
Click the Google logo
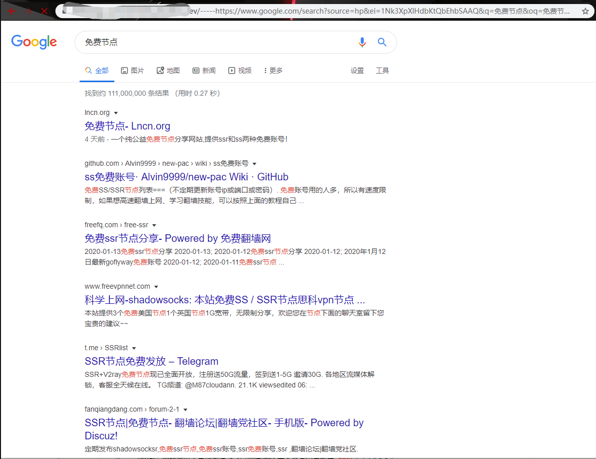pyautogui.click(x=34, y=42)
